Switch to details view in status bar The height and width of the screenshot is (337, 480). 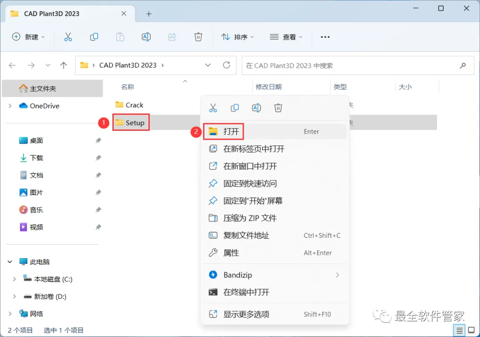pos(459,330)
